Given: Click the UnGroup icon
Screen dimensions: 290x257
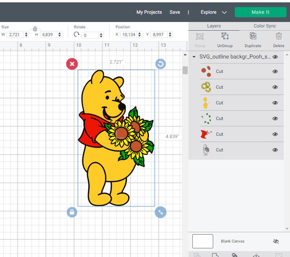Looking at the screenshot, I should click(225, 36).
